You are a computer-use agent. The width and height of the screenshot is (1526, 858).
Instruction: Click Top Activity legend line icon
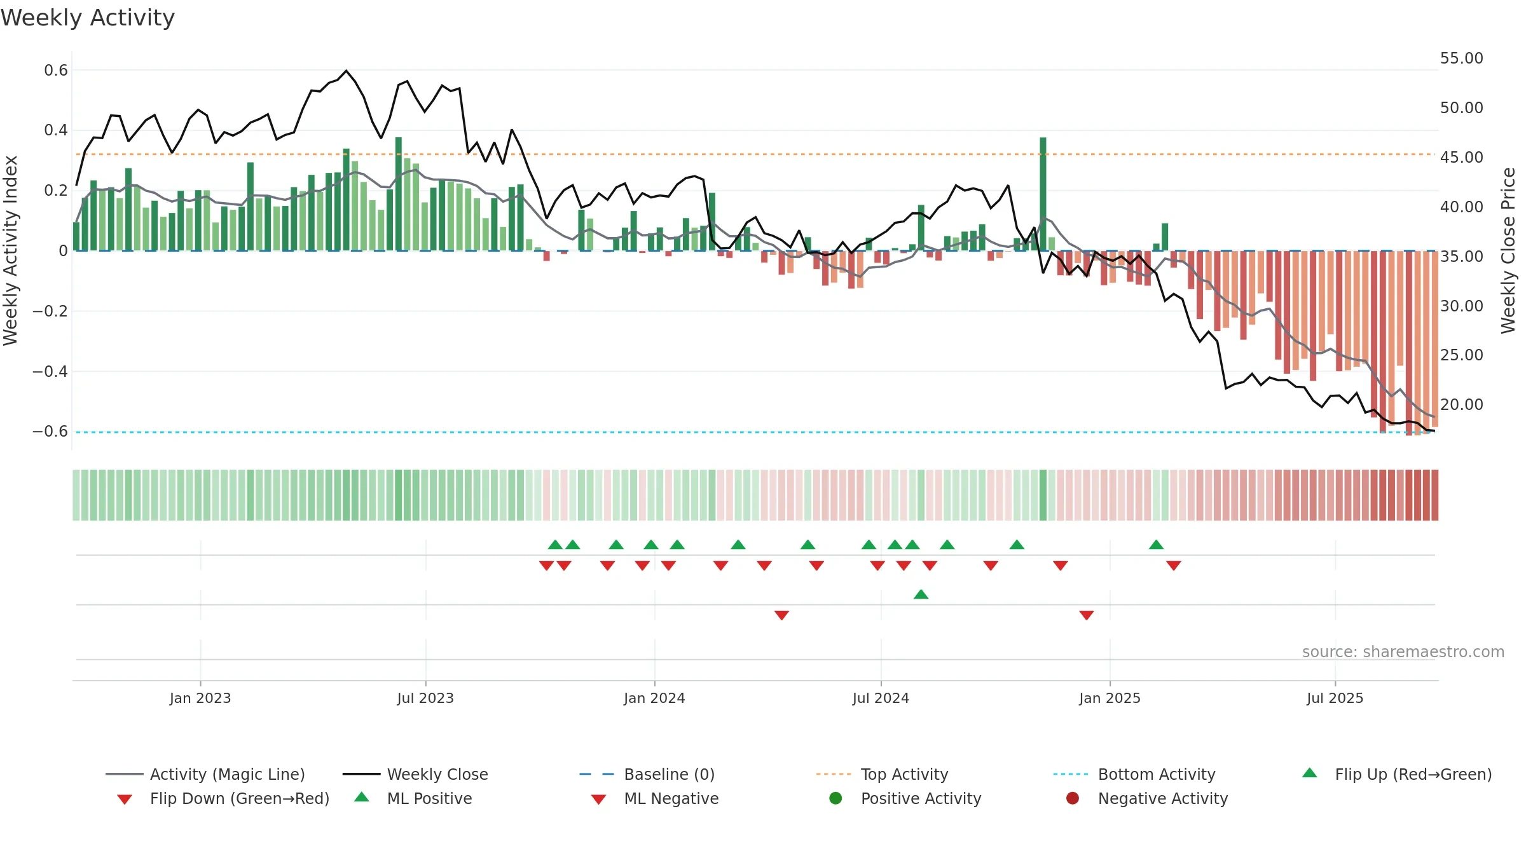click(834, 774)
